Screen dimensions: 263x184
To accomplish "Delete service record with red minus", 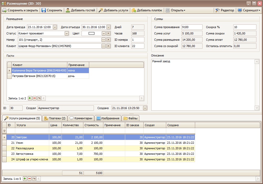I will (29, 179).
